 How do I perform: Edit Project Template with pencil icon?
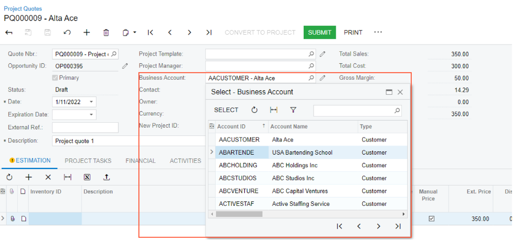click(322, 54)
